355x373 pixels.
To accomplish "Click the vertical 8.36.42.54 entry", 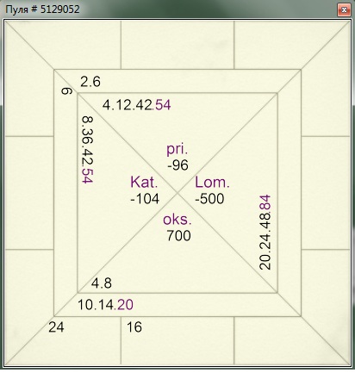I will (x=87, y=149).
